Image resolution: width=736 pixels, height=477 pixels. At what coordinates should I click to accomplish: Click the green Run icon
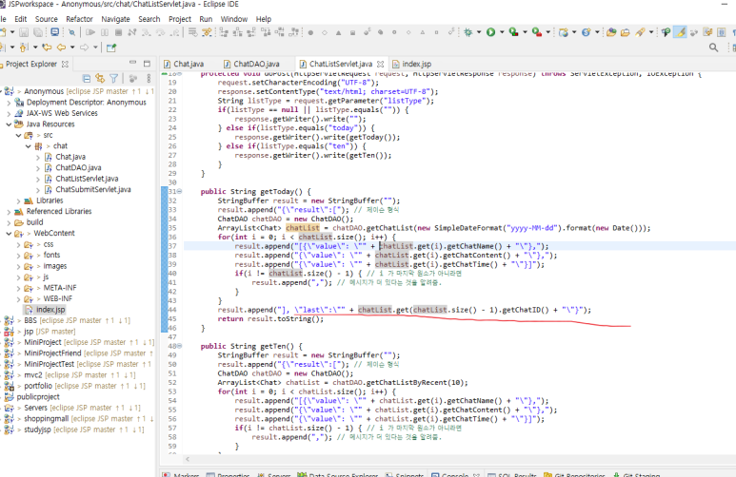click(x=490, y=32)
